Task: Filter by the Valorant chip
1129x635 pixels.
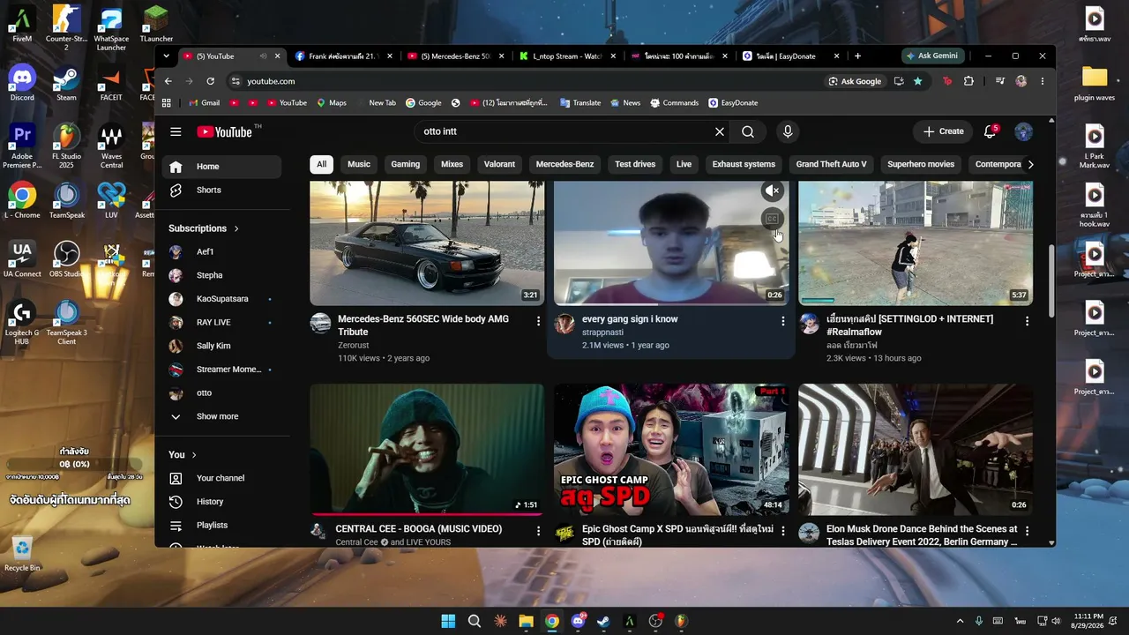Action: pyautogui.click(x=499, y=164)
